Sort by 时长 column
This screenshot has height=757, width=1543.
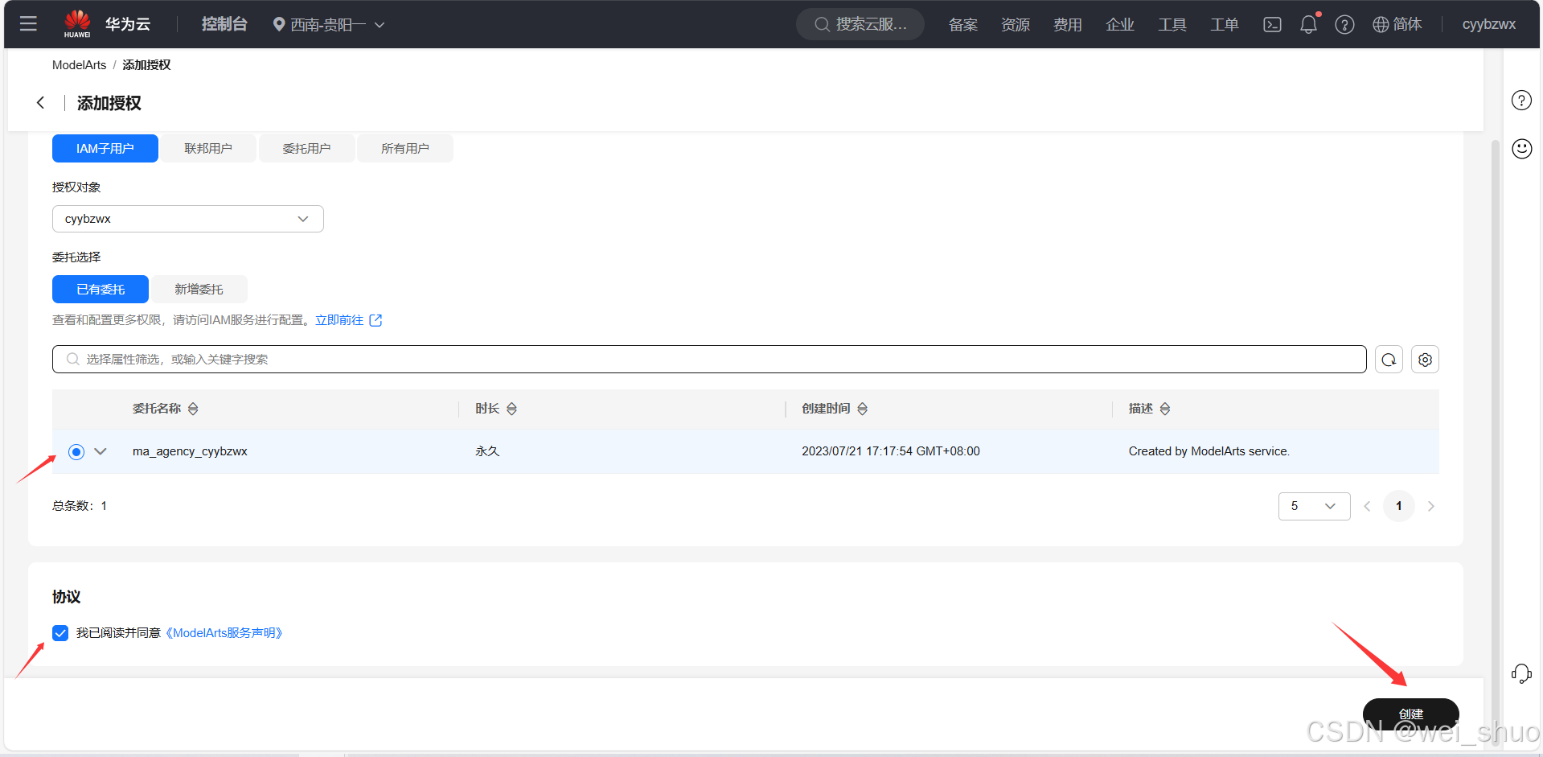click(511, 409)
